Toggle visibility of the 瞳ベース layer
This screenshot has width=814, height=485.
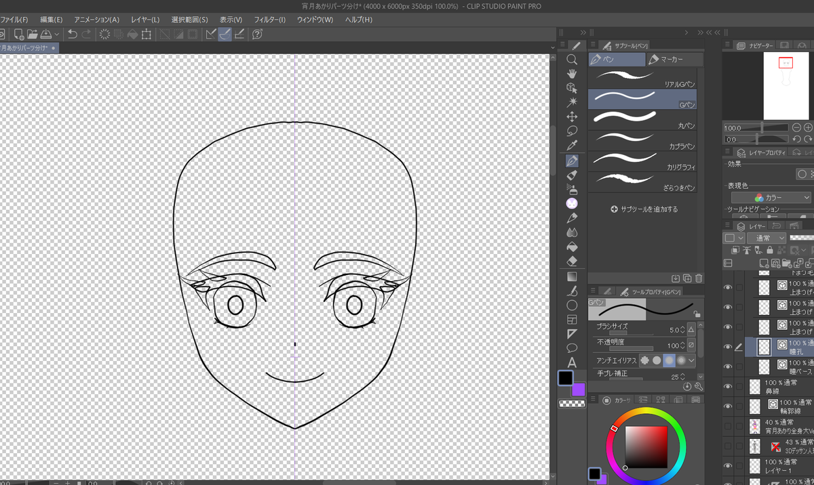728,367
